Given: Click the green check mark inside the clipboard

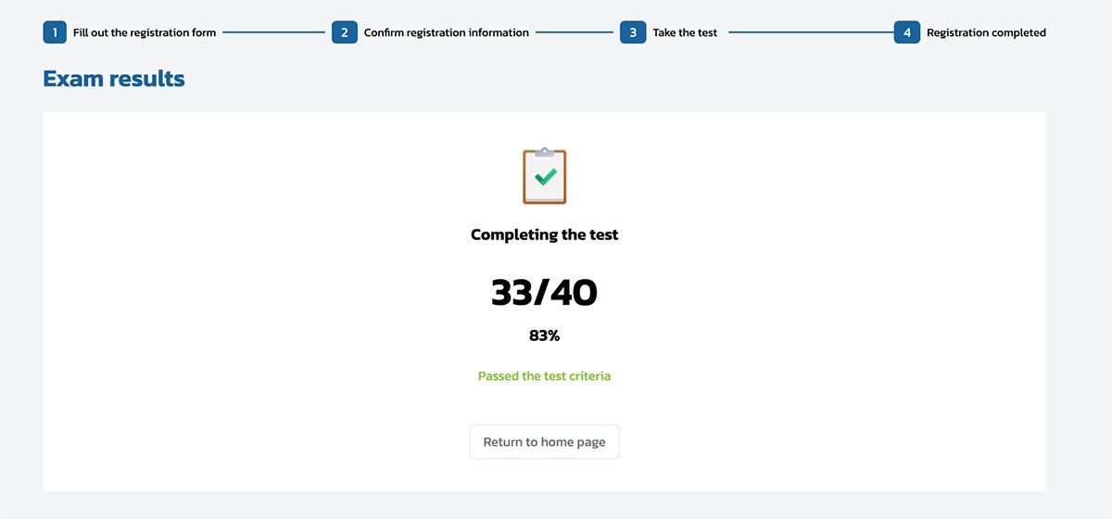Looking at the screenshot, I should 546,175.
